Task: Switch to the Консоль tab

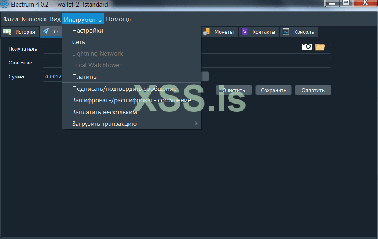Action: tap(299, 32)
